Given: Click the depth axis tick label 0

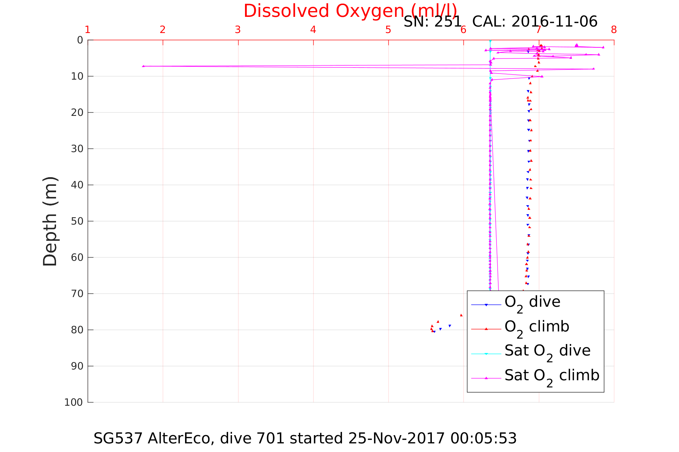Looking at the screenshot, I should 80,40.
